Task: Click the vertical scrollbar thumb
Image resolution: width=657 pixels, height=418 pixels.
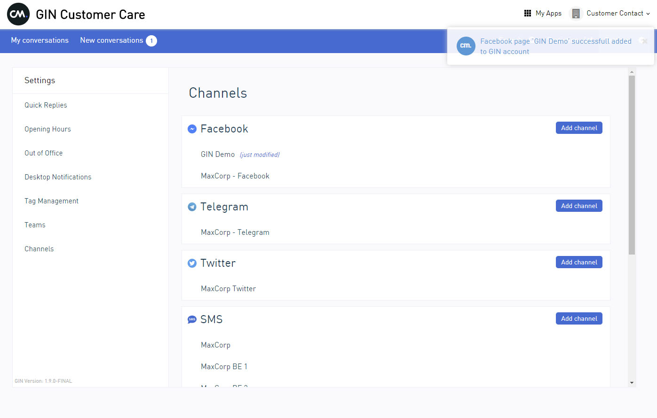Action: [632, 165]
